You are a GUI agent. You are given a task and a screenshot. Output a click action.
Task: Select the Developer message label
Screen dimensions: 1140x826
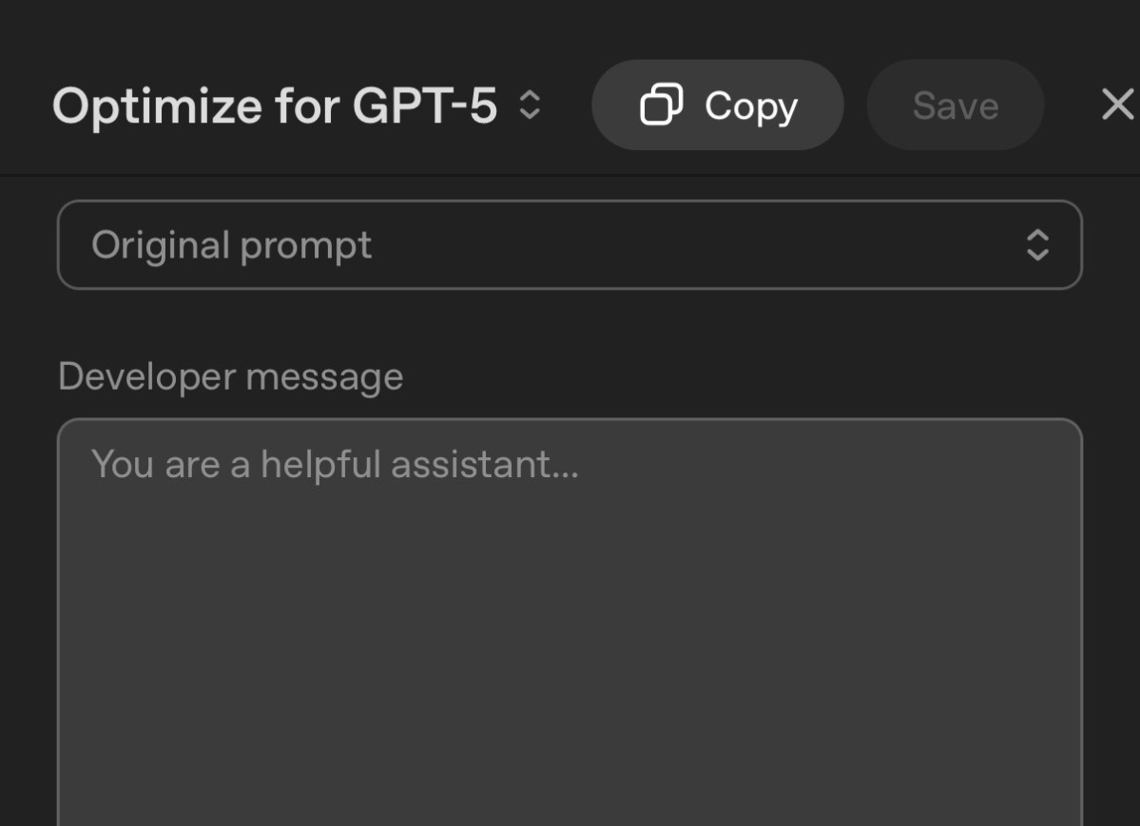tap(230, 376)
